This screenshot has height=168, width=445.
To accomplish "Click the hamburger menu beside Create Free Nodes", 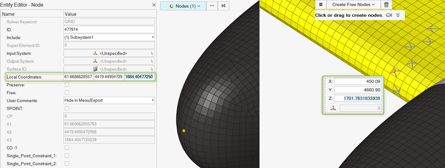I will 321,4.
